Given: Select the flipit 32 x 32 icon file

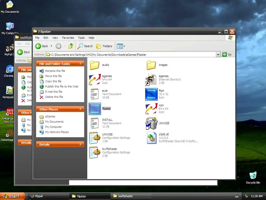Looking at the screenshot, I should pyautogui.click(x=151, y=94).
